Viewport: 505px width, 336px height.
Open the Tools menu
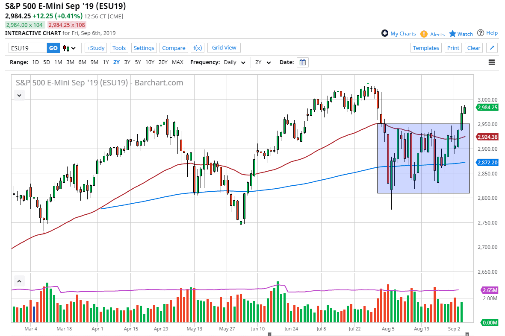click(x=119, y=48)
